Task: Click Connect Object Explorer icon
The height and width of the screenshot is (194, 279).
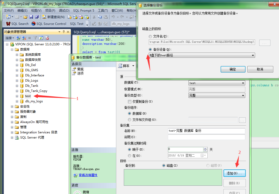Action: [x=18, y=38]
